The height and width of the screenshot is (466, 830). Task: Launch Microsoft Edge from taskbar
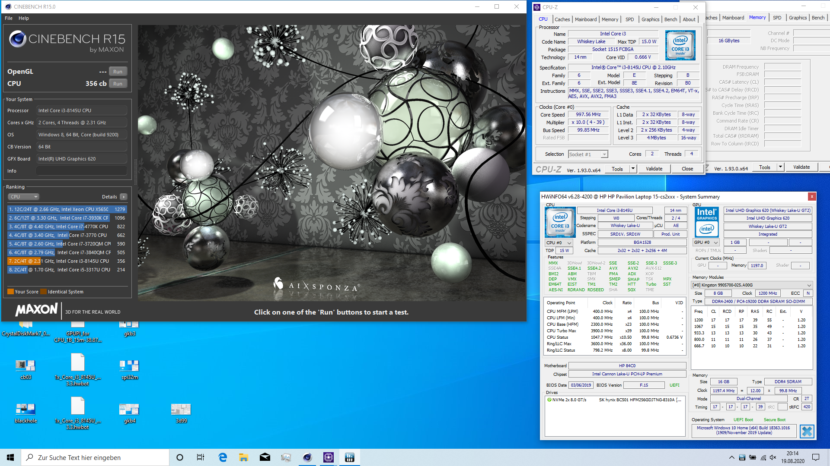(x=223, y=457)
